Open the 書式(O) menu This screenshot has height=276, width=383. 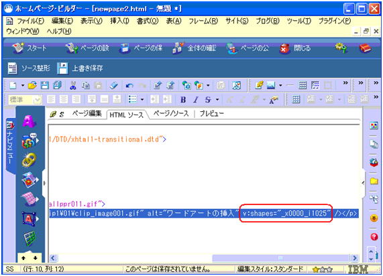[148, 21]
